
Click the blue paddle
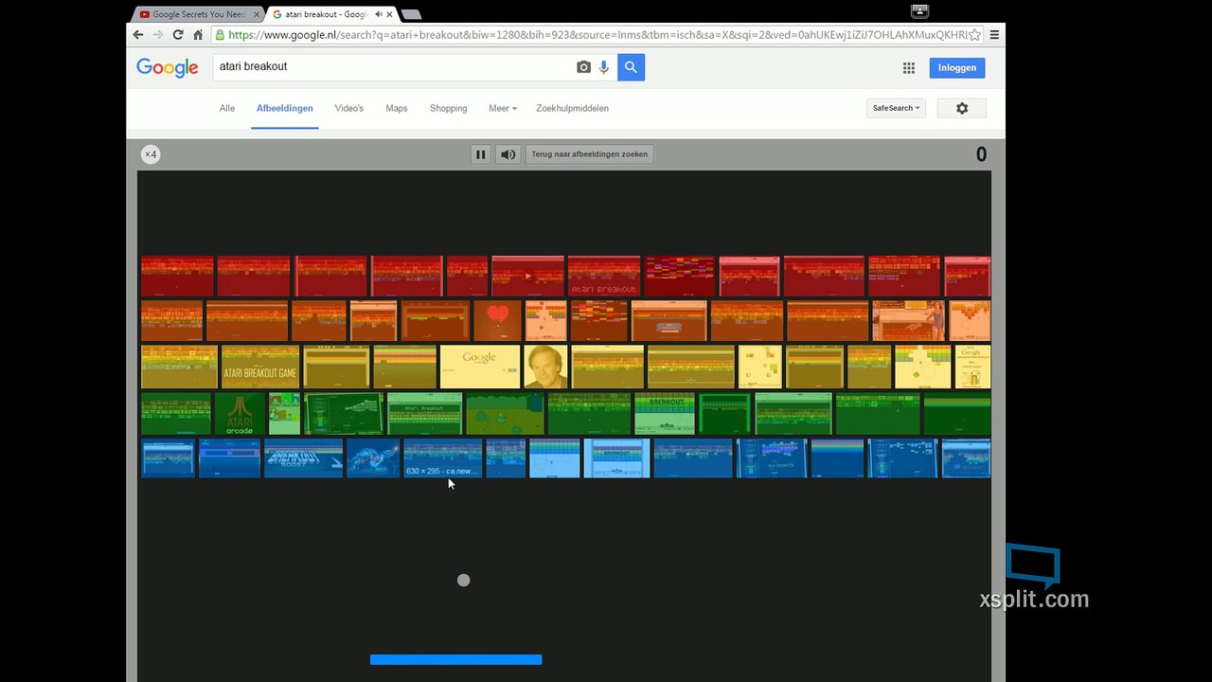point(455,659)
